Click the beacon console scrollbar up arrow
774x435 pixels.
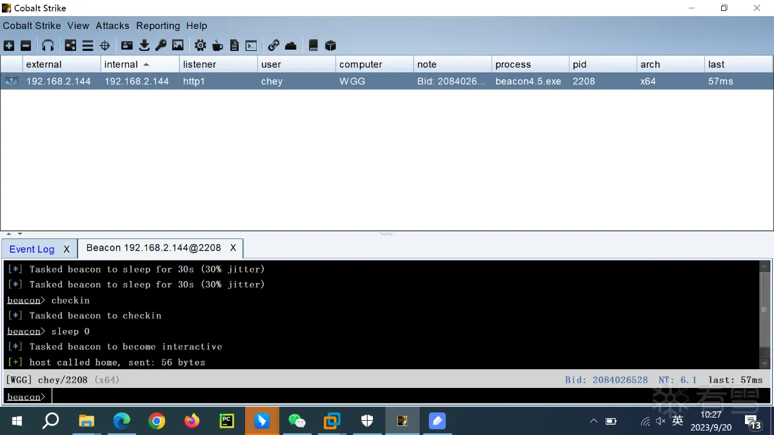(765, 266)
